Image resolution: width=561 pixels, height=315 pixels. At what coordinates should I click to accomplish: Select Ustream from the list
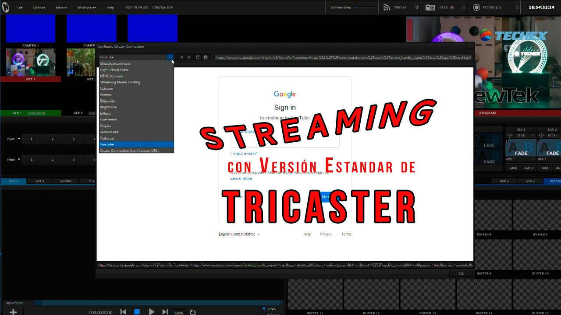pyautogui.click(x=136, y=88)
